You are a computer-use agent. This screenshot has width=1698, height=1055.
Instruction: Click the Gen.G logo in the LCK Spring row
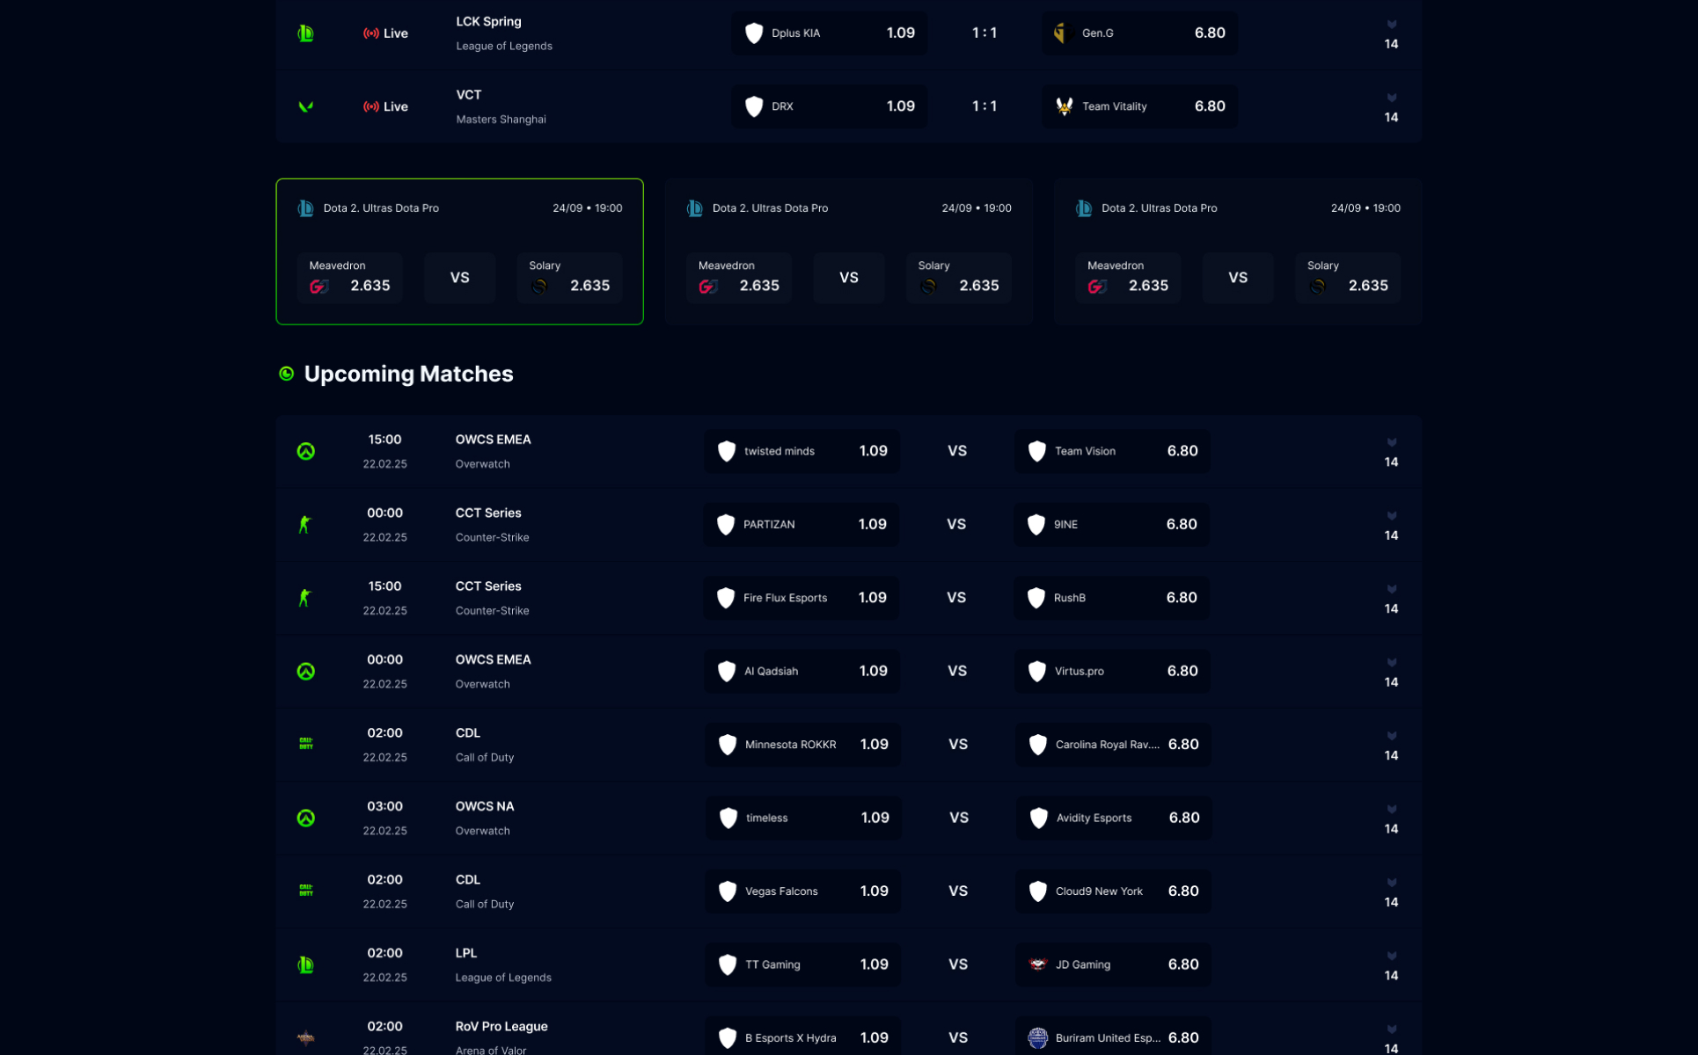pos(1061,33)
